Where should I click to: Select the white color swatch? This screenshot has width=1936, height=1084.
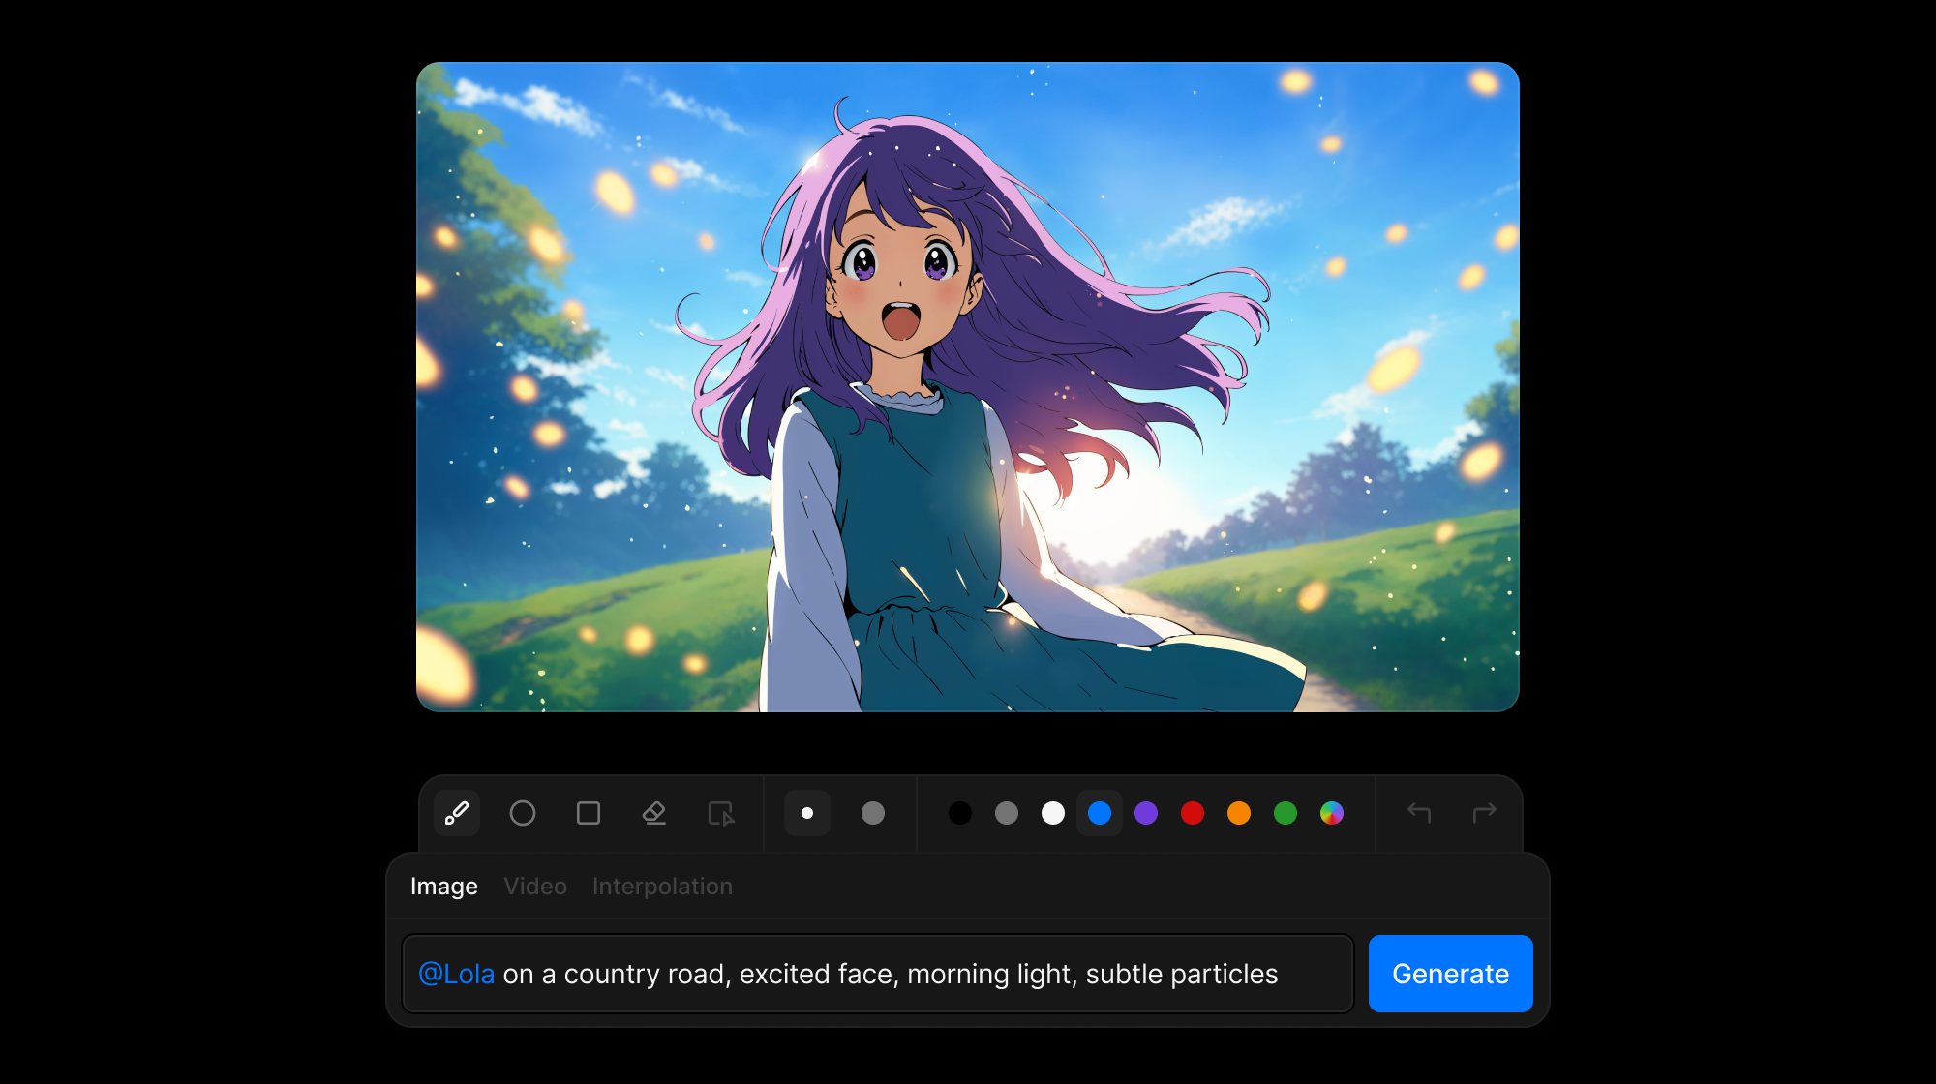pos(1052,813)
